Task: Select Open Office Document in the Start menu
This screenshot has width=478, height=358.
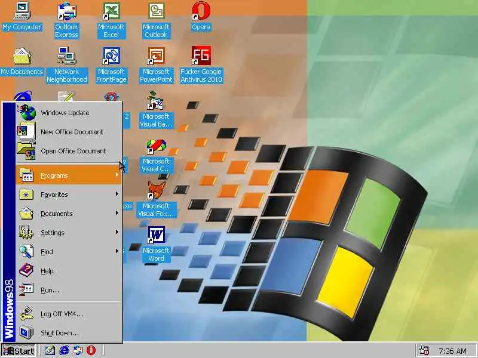Action: 69,151
